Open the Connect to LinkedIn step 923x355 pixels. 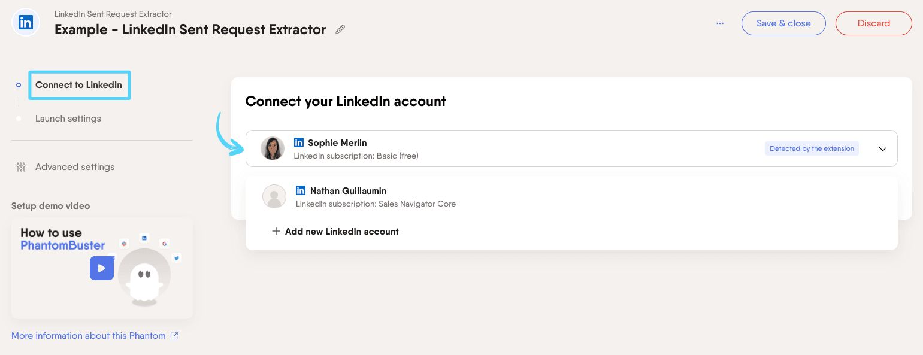coord(78,85)
